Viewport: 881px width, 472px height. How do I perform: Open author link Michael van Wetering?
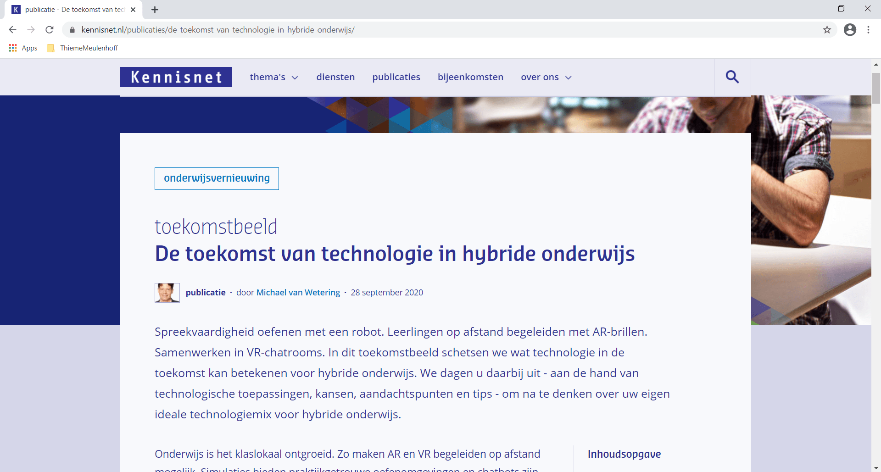click(298, 293)
